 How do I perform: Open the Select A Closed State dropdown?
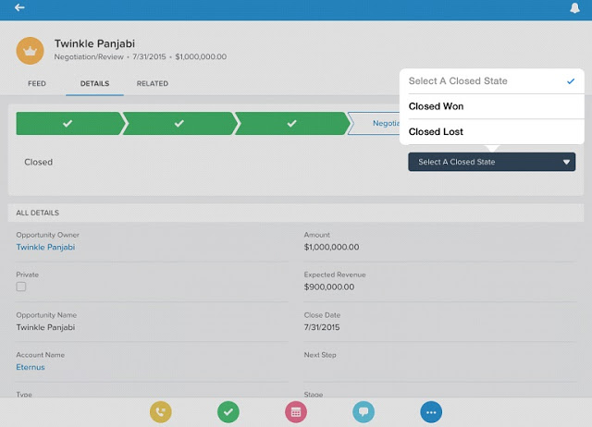pos(491,162)
